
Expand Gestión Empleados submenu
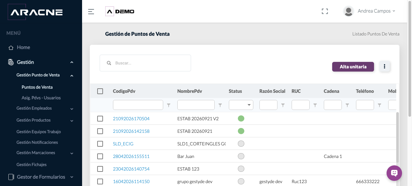pyautogui.click(x=72, y=109)
